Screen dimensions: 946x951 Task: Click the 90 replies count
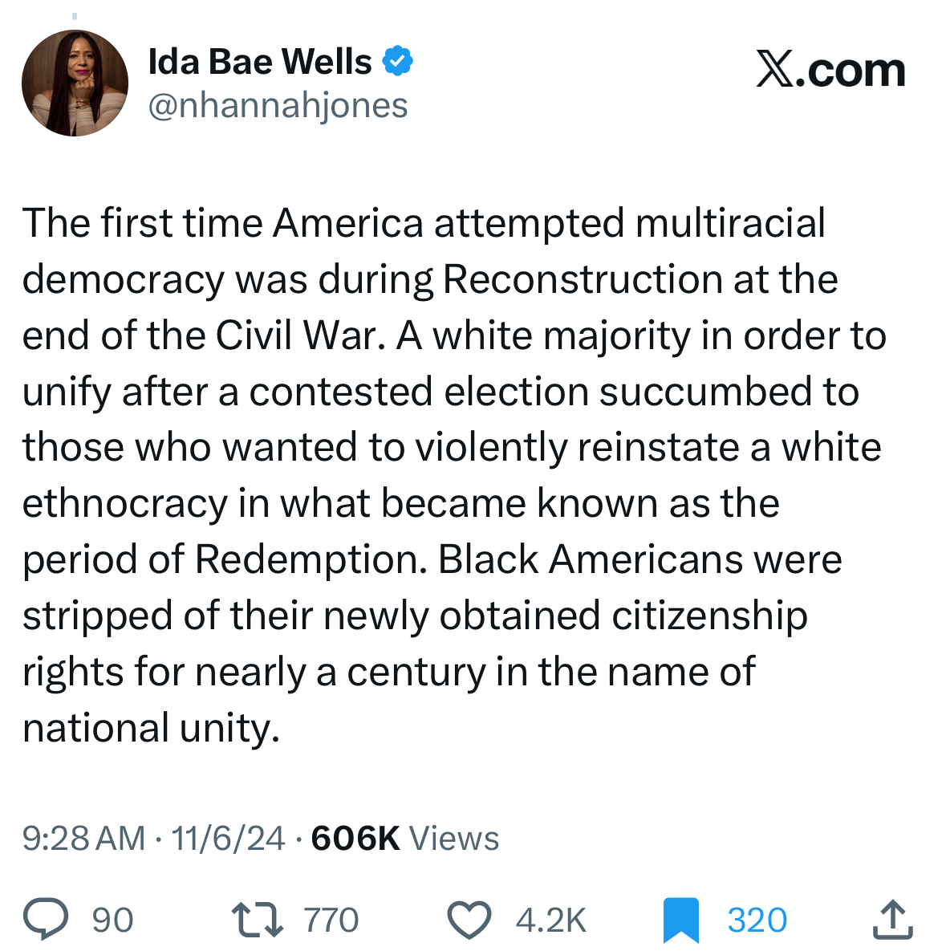[112, 921]
